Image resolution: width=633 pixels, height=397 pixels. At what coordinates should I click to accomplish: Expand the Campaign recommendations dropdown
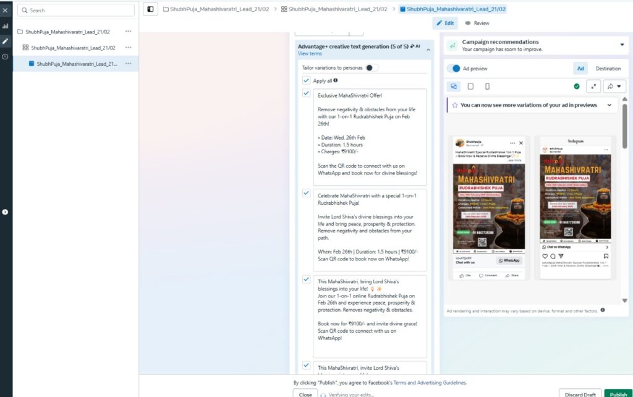pyautogui.click(x=622, y=45)
